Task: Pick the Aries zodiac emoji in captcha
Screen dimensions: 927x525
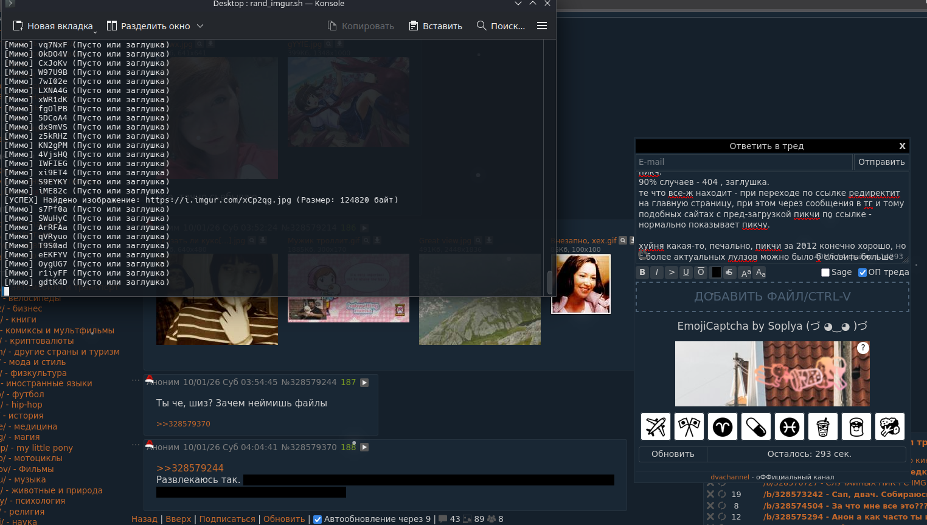Action: 723,426
